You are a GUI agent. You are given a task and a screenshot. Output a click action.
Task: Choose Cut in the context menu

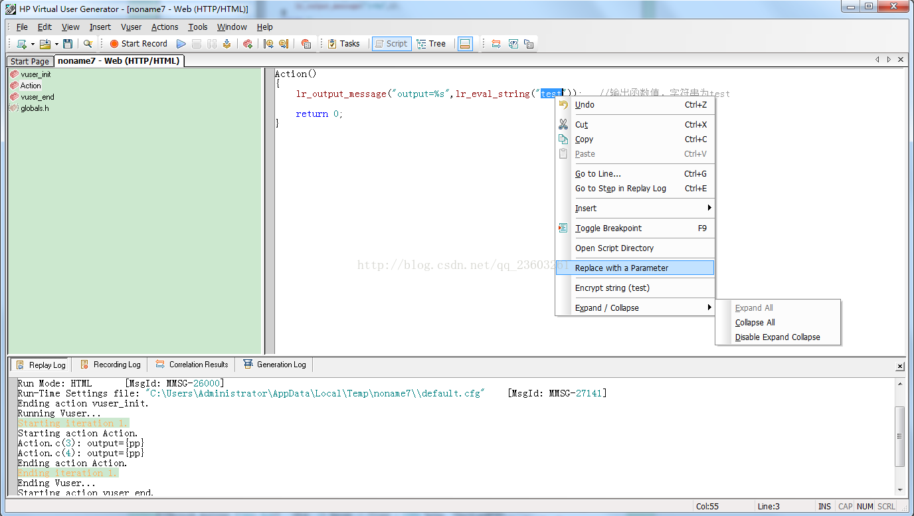pos(634,125)
